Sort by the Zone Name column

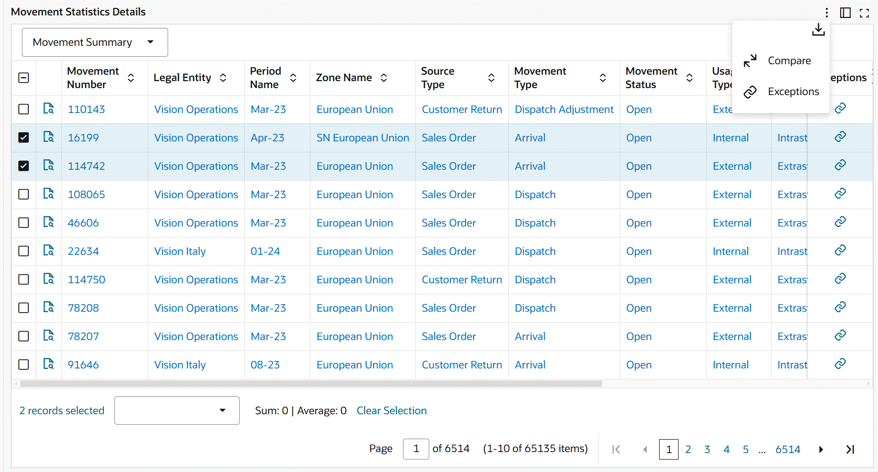tap(384, 78)
